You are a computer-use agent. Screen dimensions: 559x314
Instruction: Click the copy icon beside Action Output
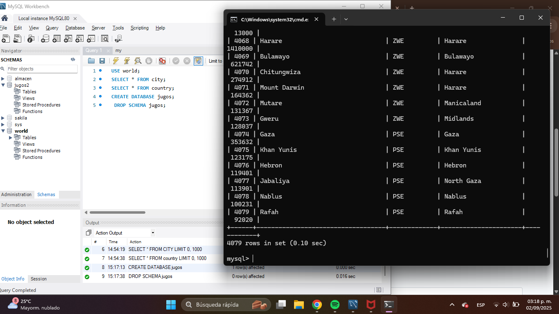coord(88,233)
